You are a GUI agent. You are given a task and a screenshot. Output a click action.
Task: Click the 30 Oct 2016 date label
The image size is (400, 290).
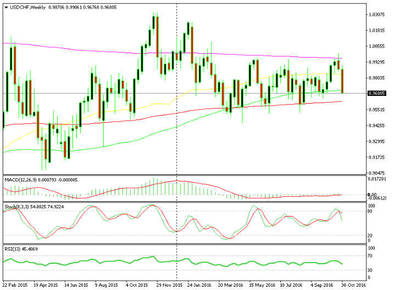(x=353, y=285)
